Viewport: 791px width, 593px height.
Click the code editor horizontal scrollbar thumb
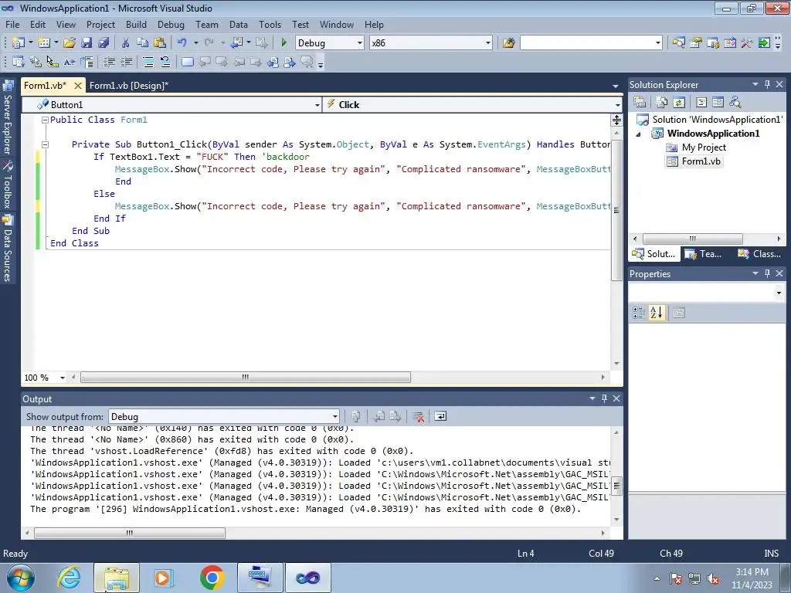(x=245, y=377)
